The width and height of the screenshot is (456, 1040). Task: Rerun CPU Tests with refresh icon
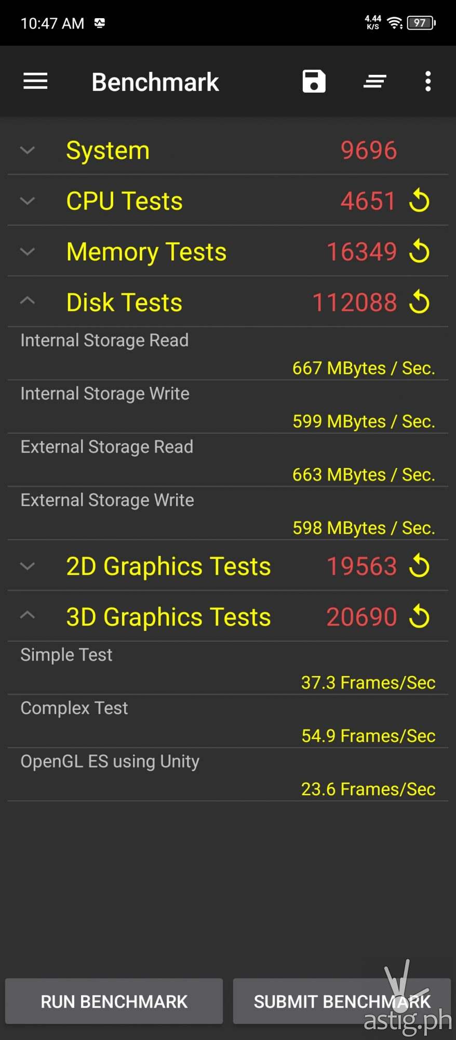click(420, 201)
